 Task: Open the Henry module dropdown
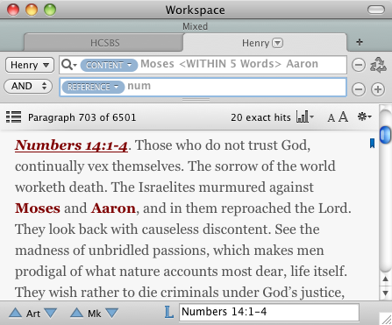30,65
